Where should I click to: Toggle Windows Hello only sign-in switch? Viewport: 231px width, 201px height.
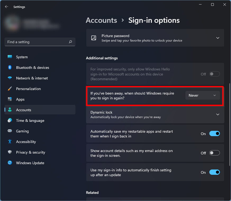(215, 74)
